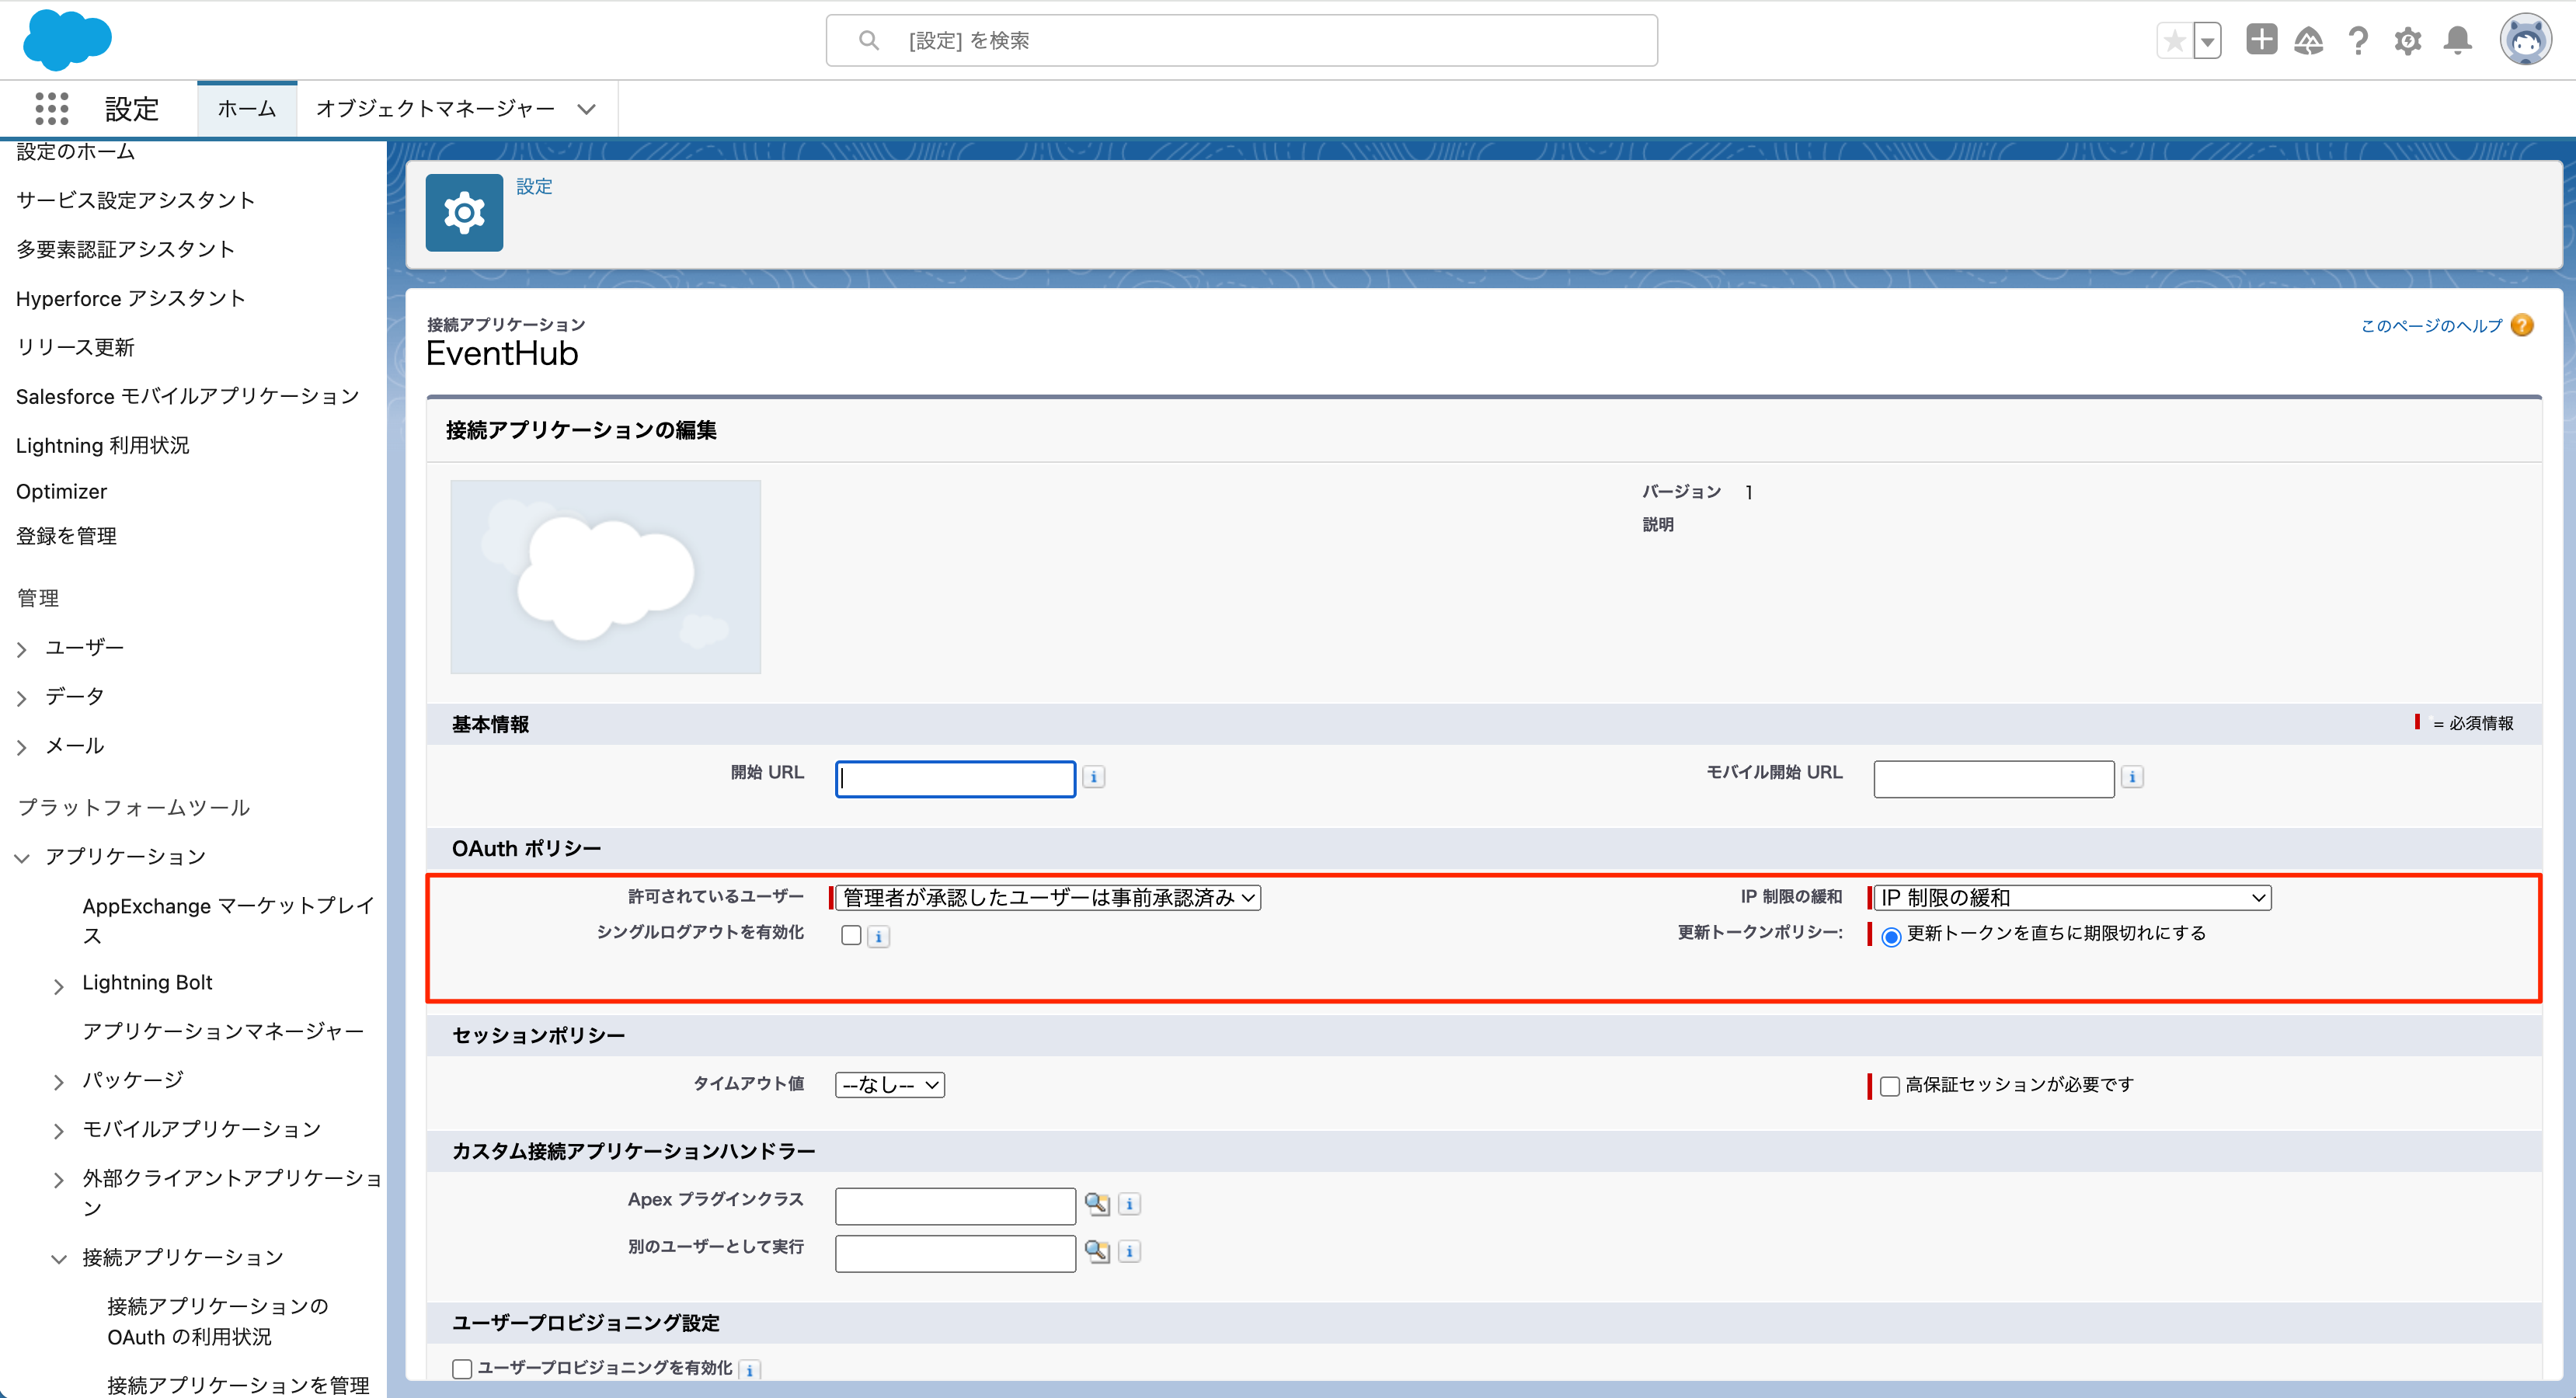Image resolution: width=2576 pixels, height=1398 pixels.
Task: Open the Trailhead guidance icon
Action: pos(2309,41)
